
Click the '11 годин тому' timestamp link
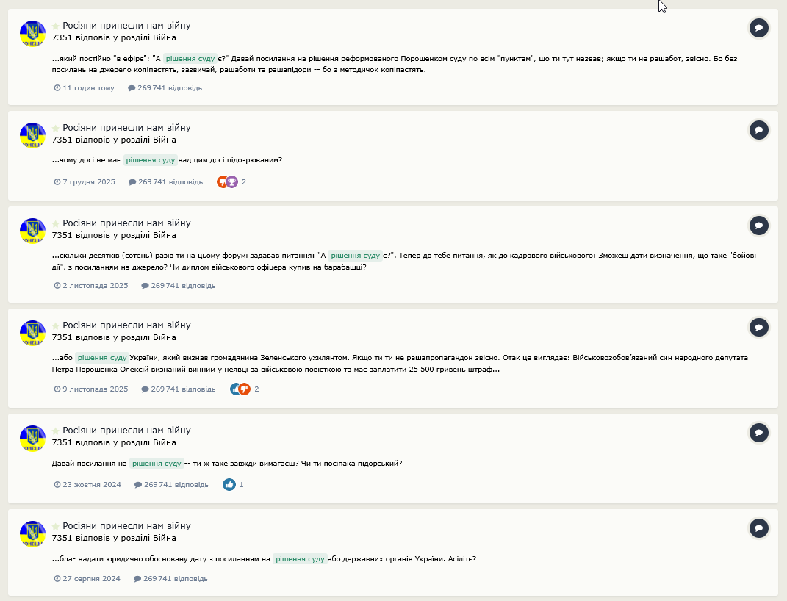[x=85, y=87]
